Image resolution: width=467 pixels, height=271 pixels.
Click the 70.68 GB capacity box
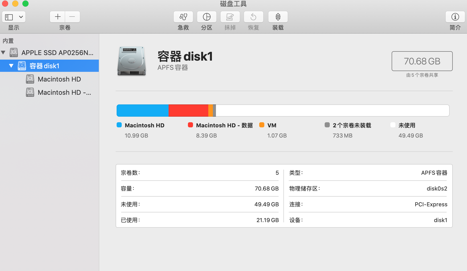pos(422,61)
